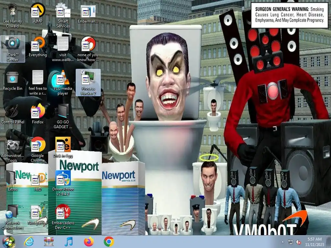The height and width of the screenshot is (248, 331).
Task: Show hidden tray icons arrow
Action: 283,242
